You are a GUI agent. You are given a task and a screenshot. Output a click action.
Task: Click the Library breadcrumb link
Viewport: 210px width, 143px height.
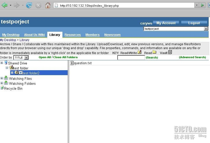click(x=24, y=40)
